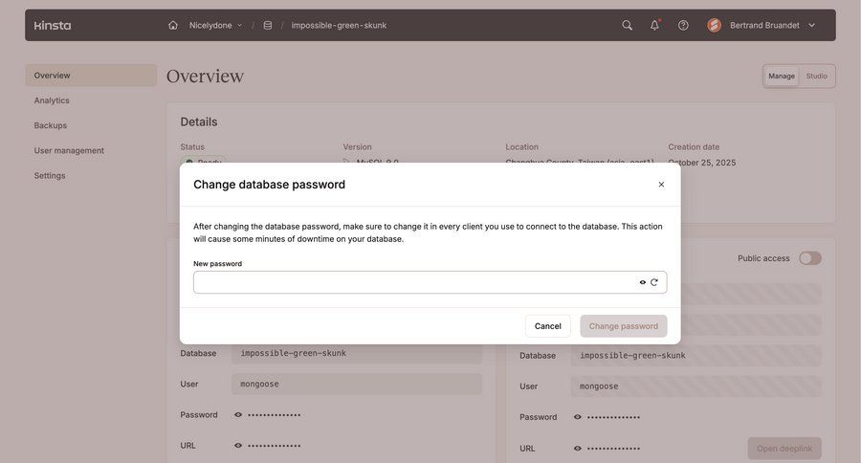The image size is (861, 463).
Task: Close the Change database password dialog
Action: [x=661, y=185]
